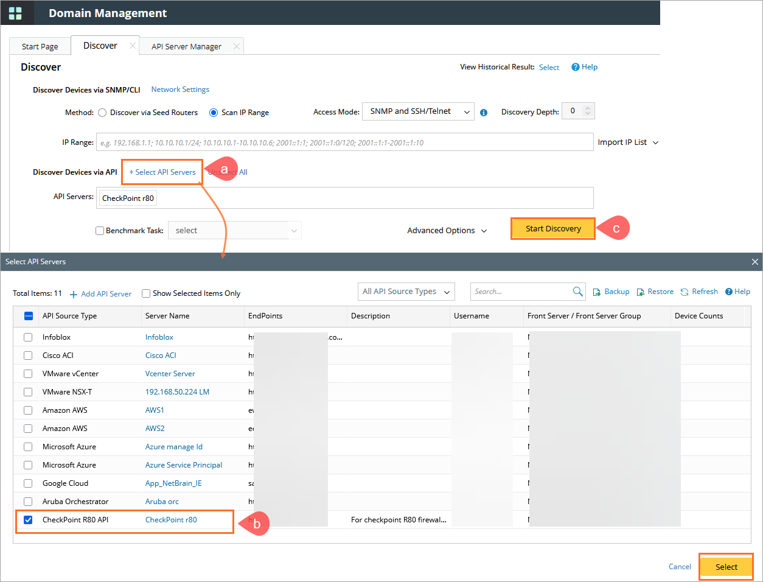This screenshot has width=763, height=582.
Task: Enable the Benchmark Task checkbox
Action: tap(100, 231)
